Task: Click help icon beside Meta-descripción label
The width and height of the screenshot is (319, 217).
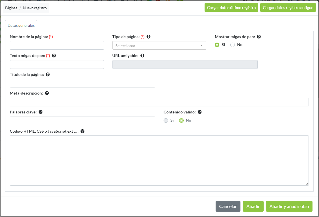Action: click(x=47, y=93)
